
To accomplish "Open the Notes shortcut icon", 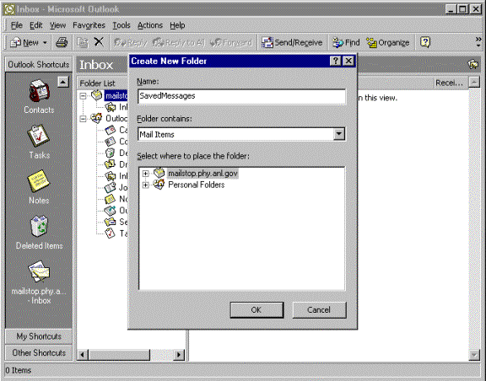I will pos(39,181).
